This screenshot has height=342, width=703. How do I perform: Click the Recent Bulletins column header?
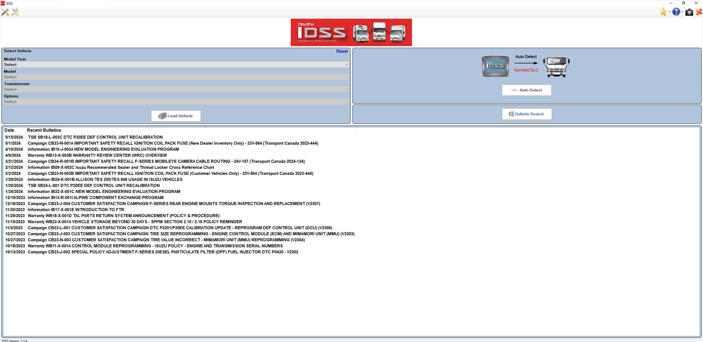pos(44,130)
